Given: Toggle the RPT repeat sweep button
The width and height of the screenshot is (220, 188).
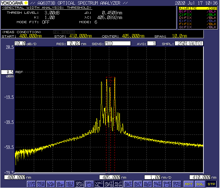Looking at the screenshot, I should (188, 184).
